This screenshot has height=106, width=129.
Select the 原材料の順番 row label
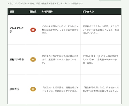[17, 59]
